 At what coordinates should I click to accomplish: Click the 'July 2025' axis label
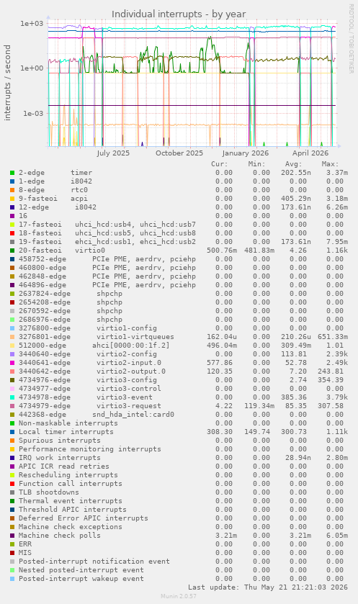click(x=113, y=153)
